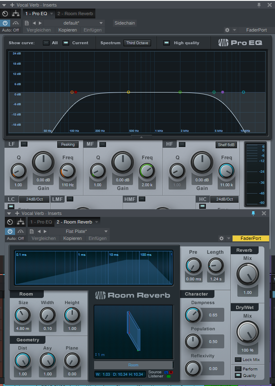Click the automation clock icon in Pro EQ header

pos(5,14)
